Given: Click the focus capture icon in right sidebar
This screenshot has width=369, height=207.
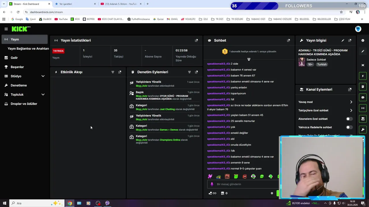Looking at the screenshot, I should tap(363, 65).
